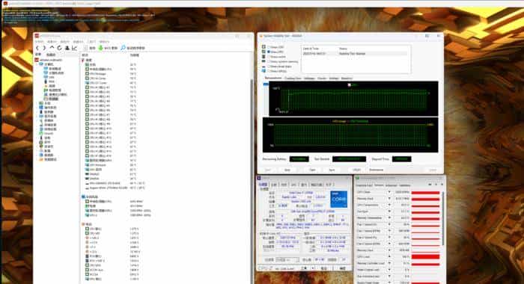Image resolution: width=524 pixels, height=284 pixels.
Task: Click the AIDA64 title bar app icon
Action: [37, 36]
